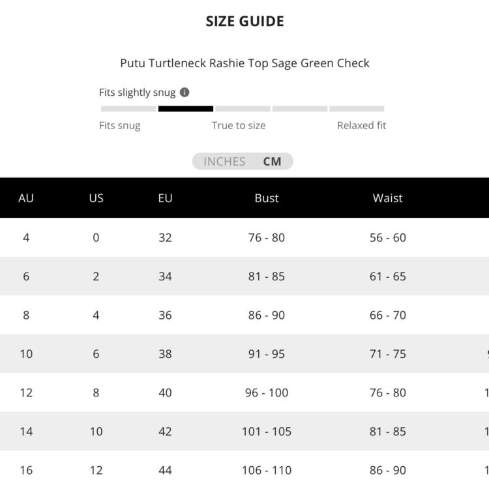Click the 76 - 80 waist measurement

pyautogui.click(x=388, y=393)
